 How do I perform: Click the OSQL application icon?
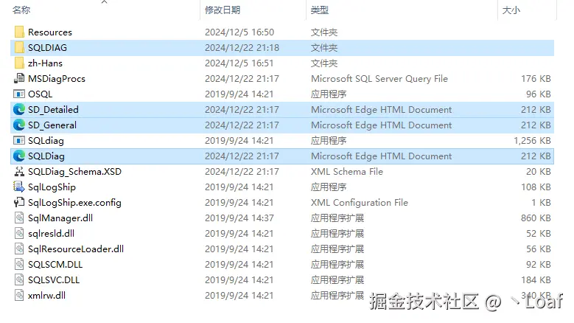click(x=19, y=94)
